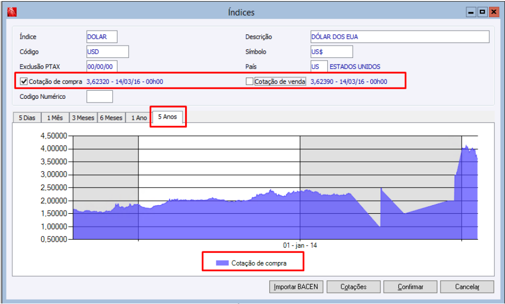This screenshot has height=304, width=505.
Task: Click the Importar BACEN button
Action: click(x=296, y=287)
